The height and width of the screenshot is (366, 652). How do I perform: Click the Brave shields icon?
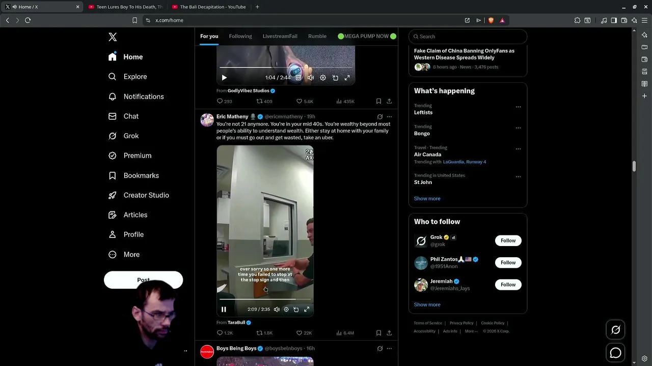(x=491, y=20)
